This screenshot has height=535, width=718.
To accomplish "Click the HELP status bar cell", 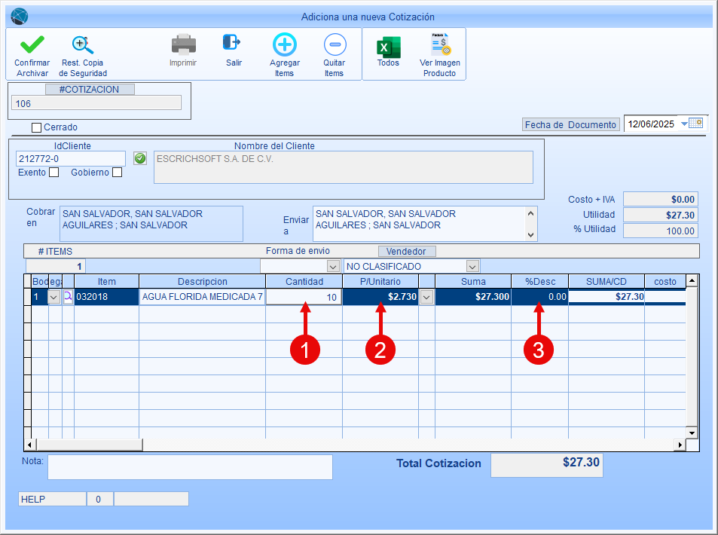I will (52, 499).
